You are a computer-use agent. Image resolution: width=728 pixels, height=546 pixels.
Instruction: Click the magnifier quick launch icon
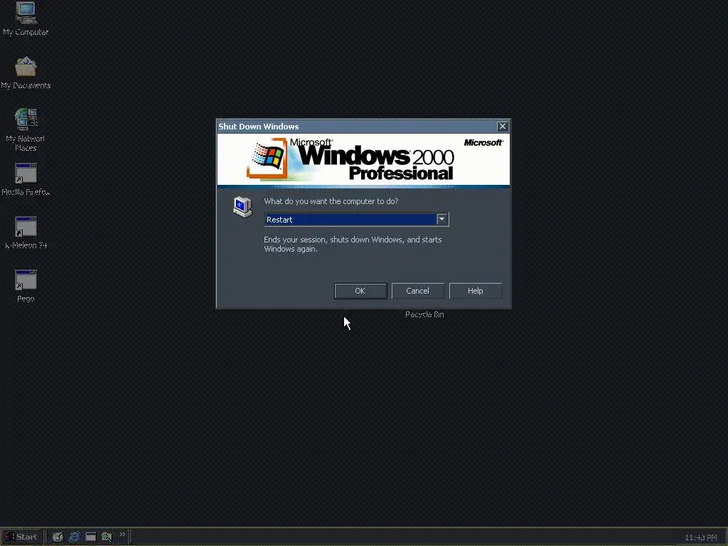[x=107, y=537]
